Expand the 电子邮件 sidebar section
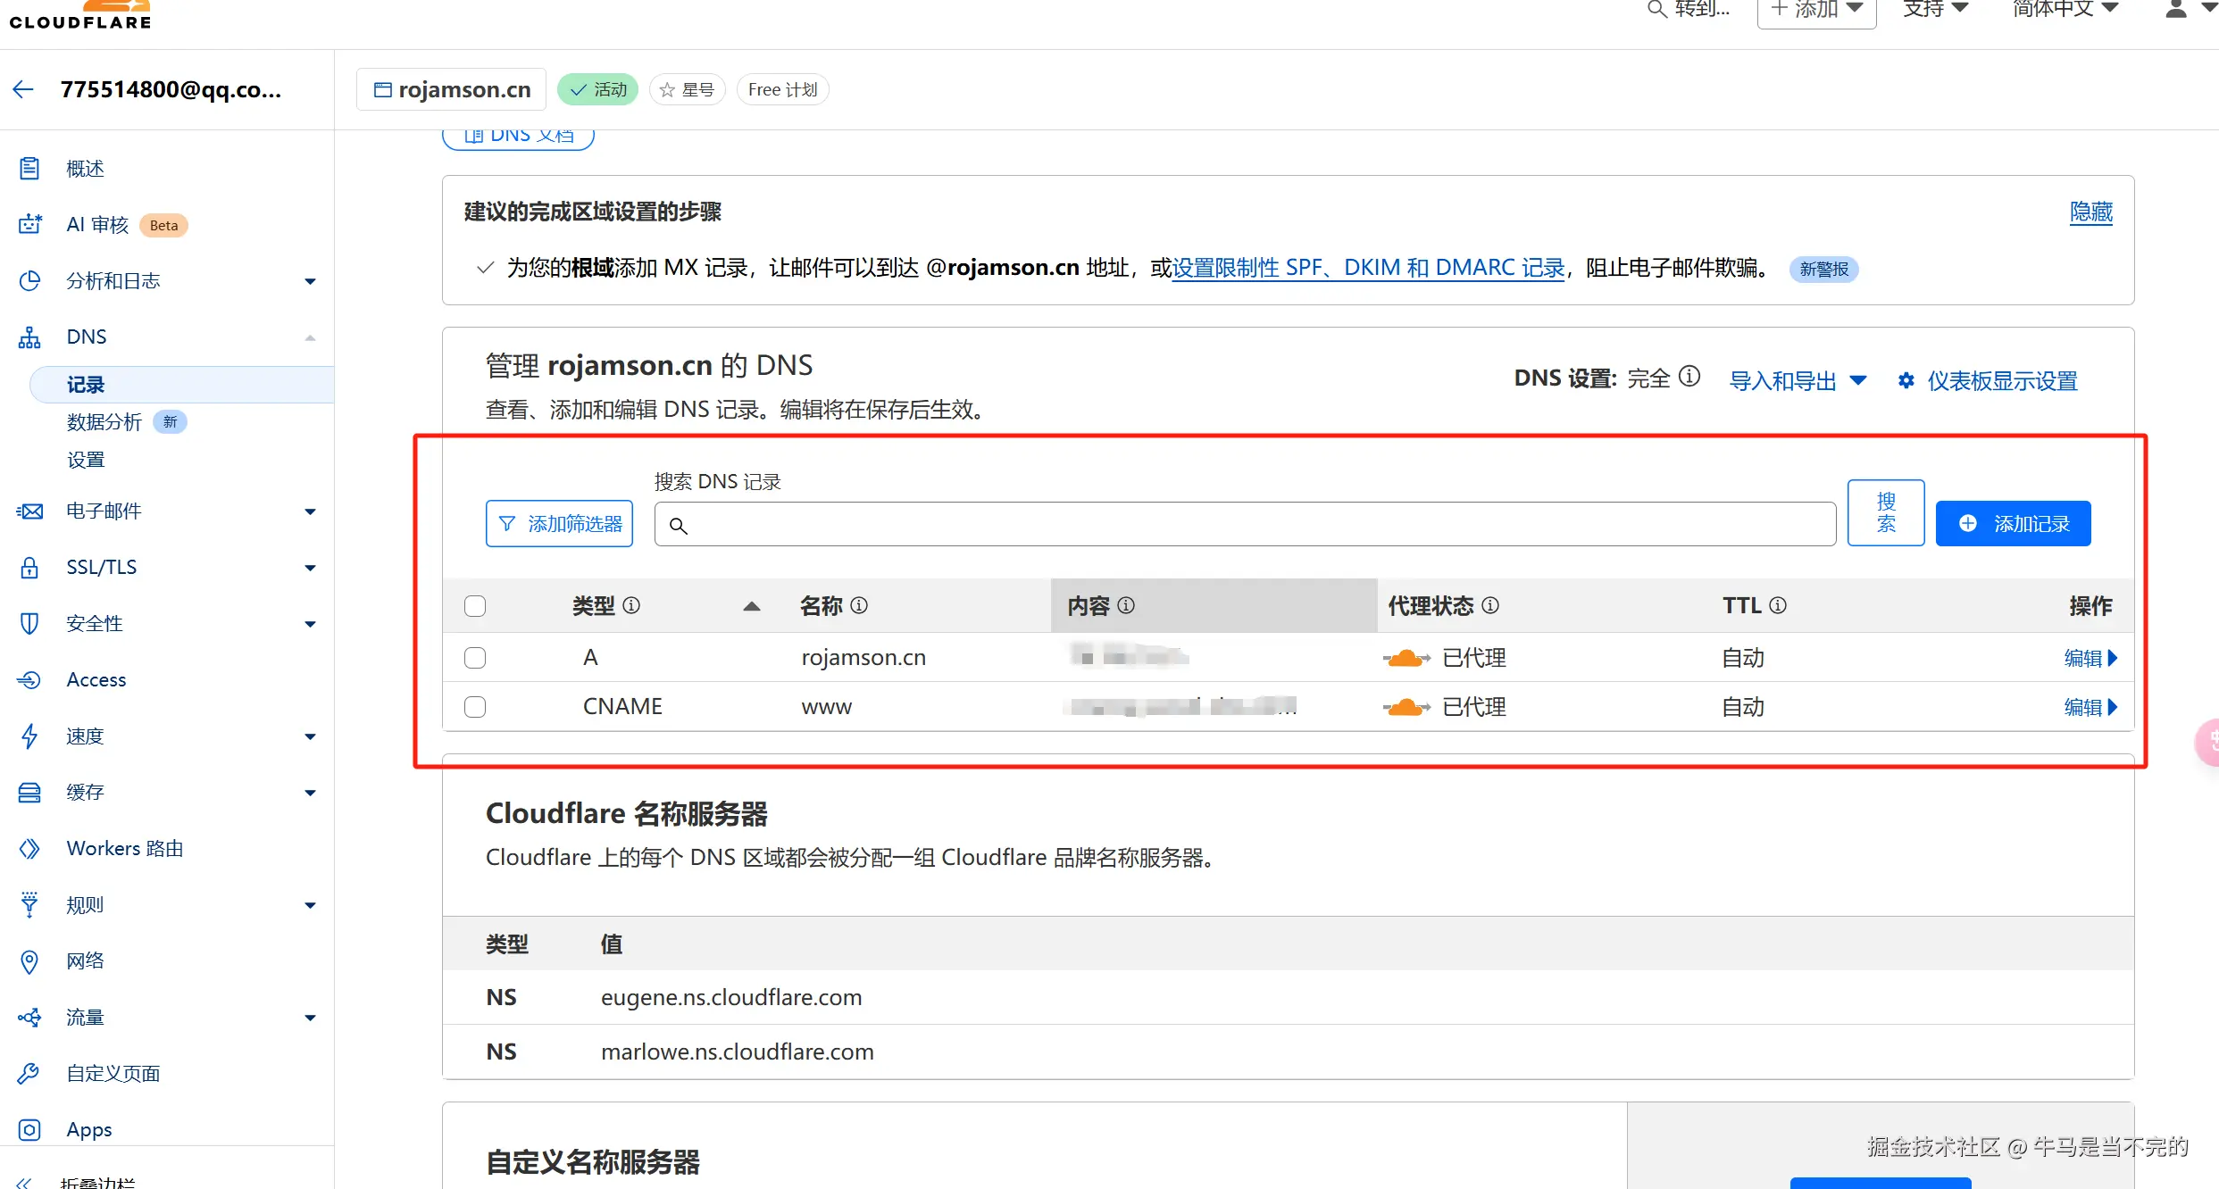 [x=310, y=511]
